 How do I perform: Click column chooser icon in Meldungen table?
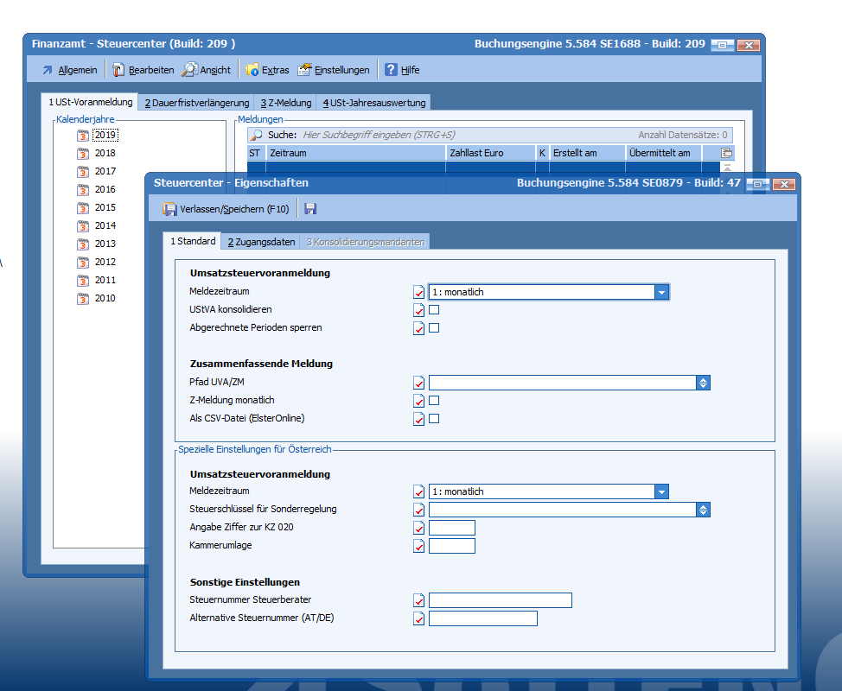(x=727, y=153)
